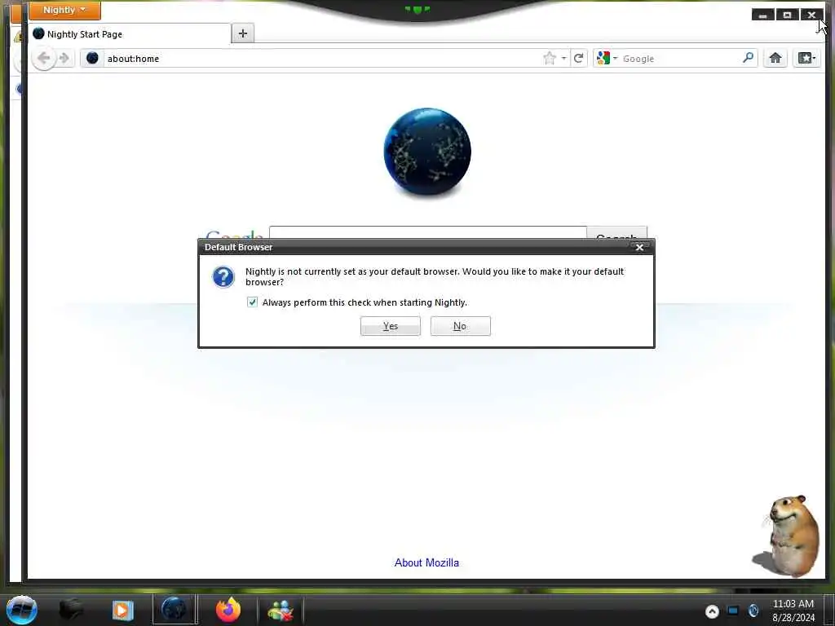Open the black folder taskbar icon
The height and width of the screenshot is (626, 835).
[71, 610]
